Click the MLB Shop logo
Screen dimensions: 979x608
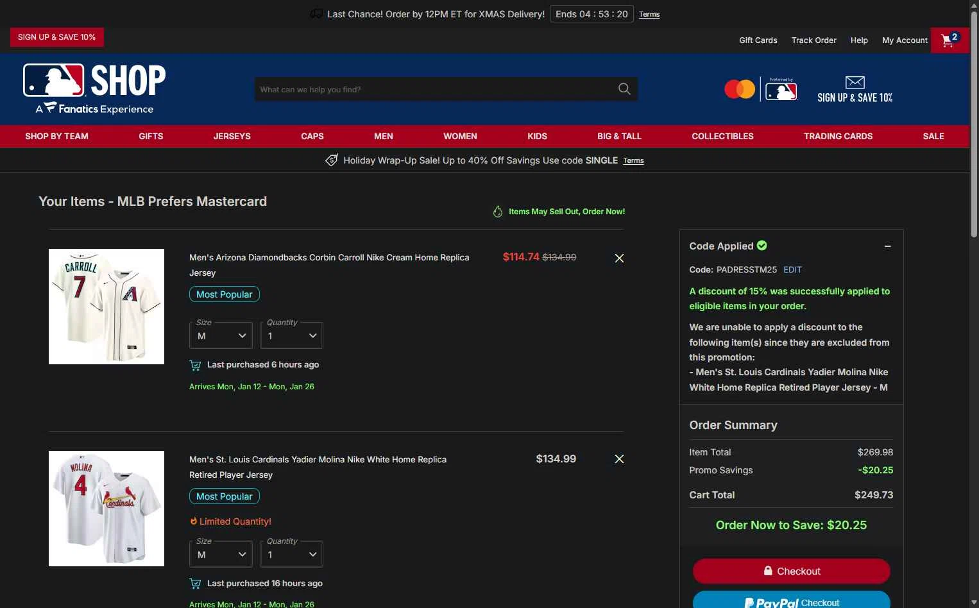pos(94,89)
